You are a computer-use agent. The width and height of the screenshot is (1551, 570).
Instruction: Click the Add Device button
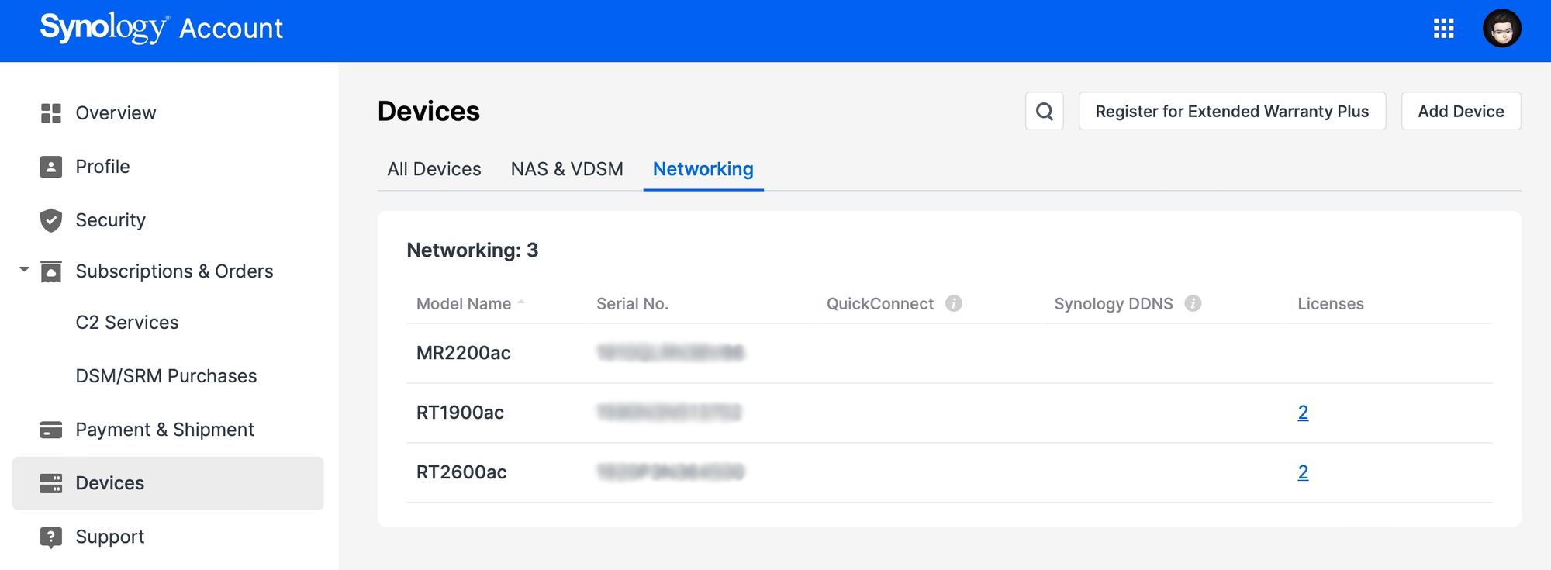tap(1460, 112)
